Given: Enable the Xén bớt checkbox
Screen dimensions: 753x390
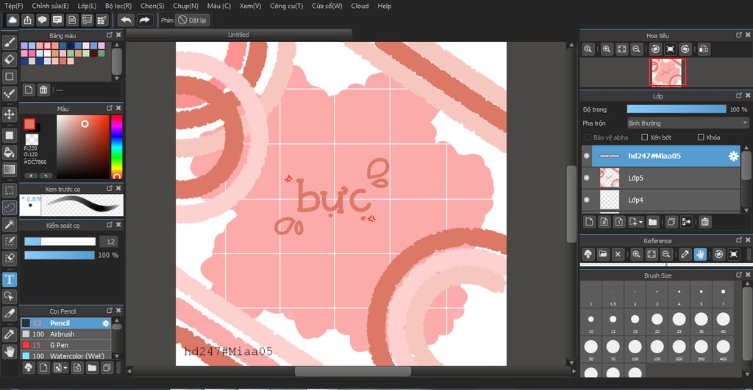Looking at the screenshot, I should click(644, 137).
